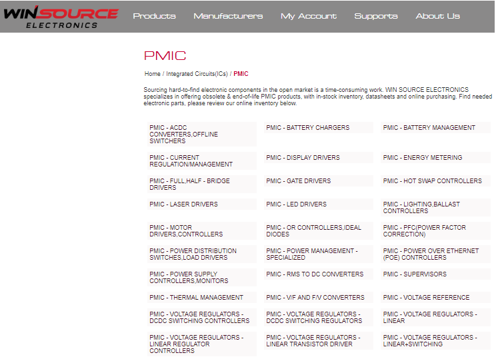Open PMIC - Lighting, Ballast Controllers category
The image size is (496, 357).
click(435, 208)
